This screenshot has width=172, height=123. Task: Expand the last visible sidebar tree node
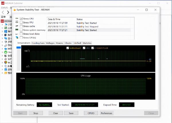[x=3, y=73]
